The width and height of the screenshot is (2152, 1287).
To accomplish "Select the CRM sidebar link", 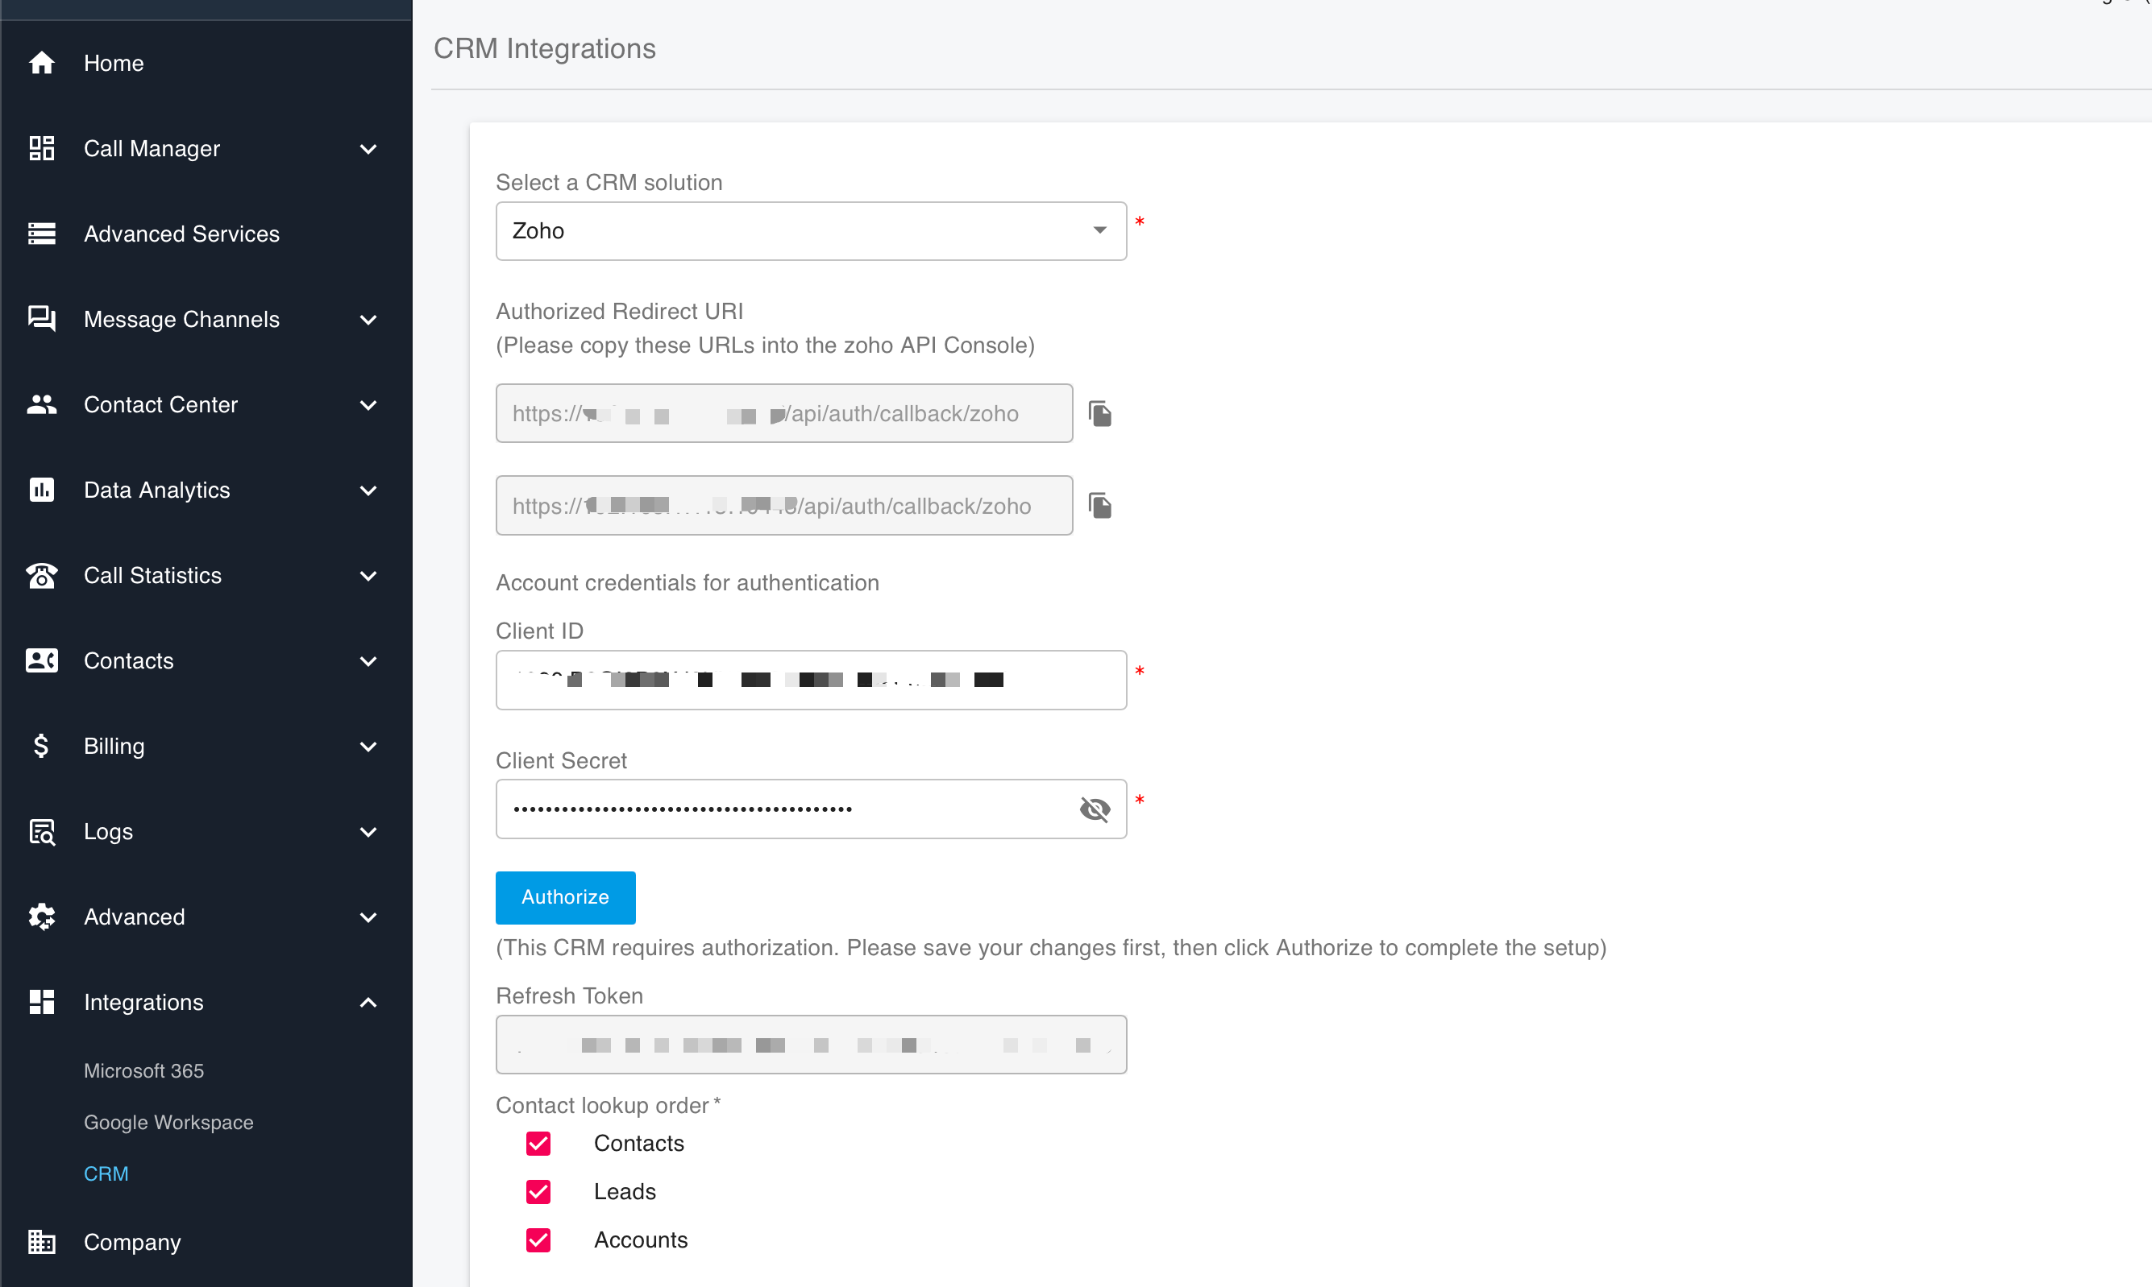I will (106, 1173).
